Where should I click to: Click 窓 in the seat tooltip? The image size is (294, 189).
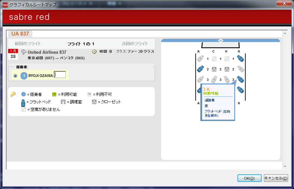click(x=206, y=106)
